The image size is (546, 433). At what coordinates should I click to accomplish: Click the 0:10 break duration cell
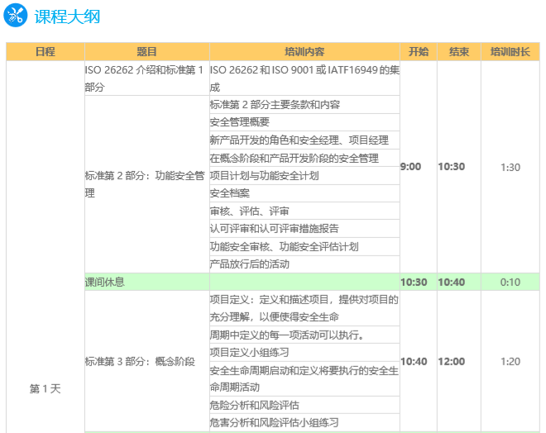(510, 282)
